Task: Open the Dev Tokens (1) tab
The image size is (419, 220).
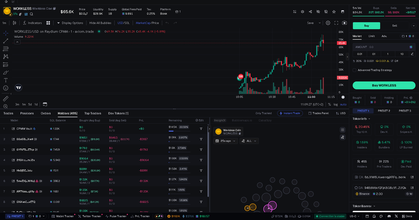Action: tap(118, 113)
